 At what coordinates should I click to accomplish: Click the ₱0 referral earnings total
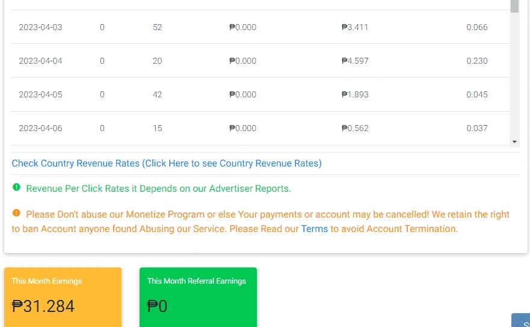tap(157, 306)
